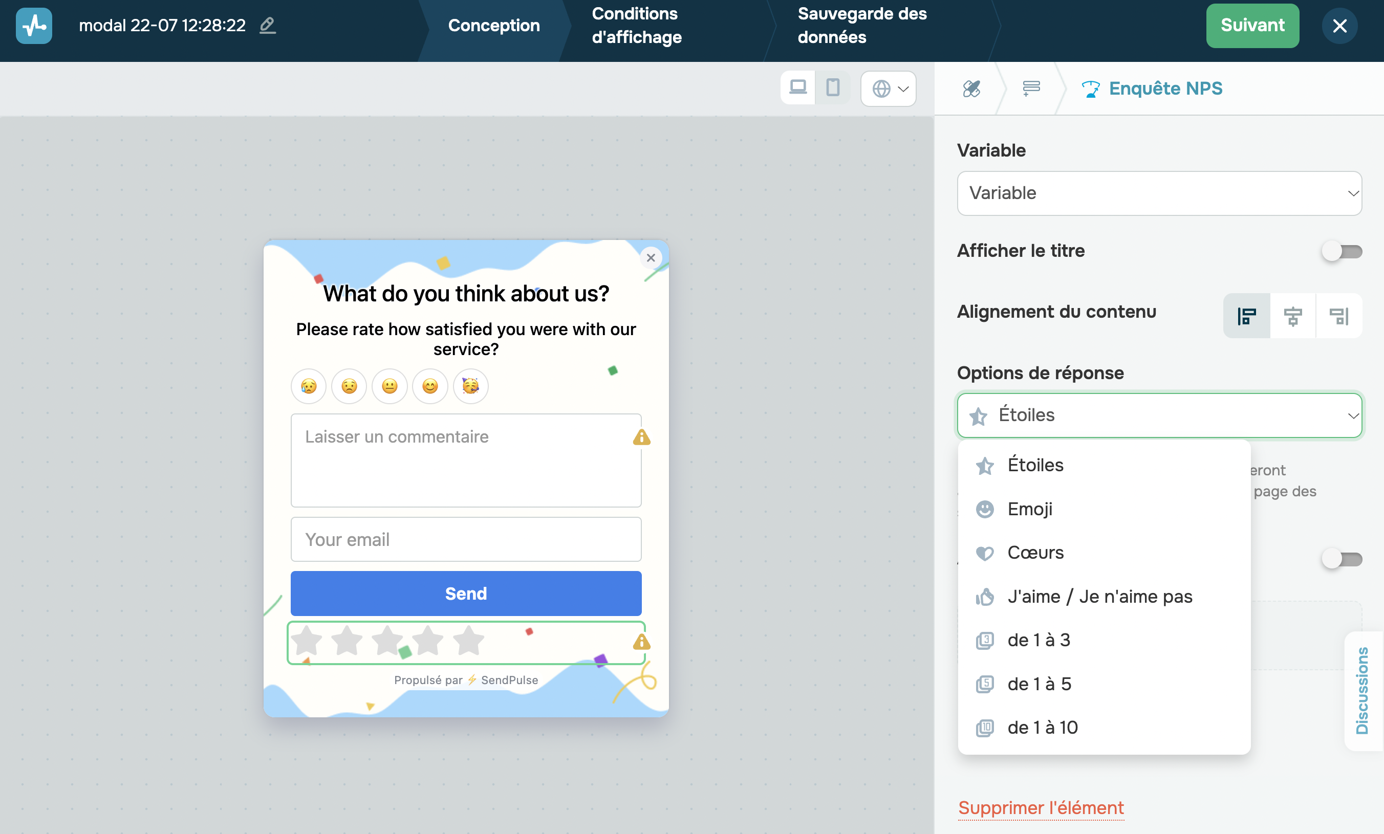Align content to the left

click(x=1246, y=316)
